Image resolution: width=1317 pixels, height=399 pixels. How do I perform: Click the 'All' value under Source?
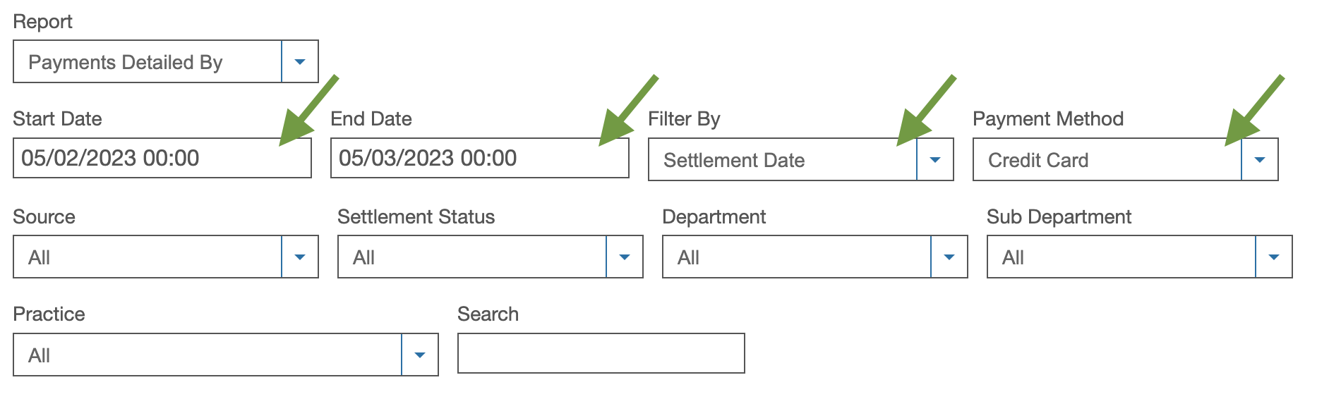click(x=40, y=258)
